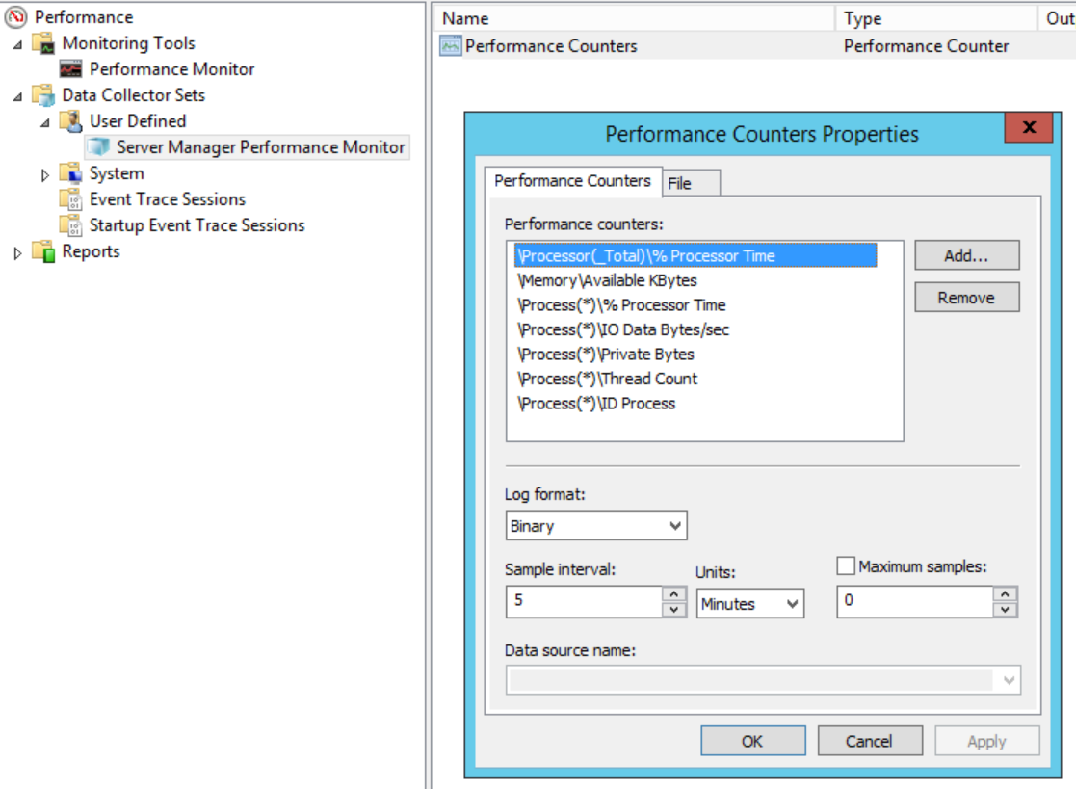Click the Startup Event Trace Sessions icon
This screenshot has width=1076, height=789.
[70, 225]
